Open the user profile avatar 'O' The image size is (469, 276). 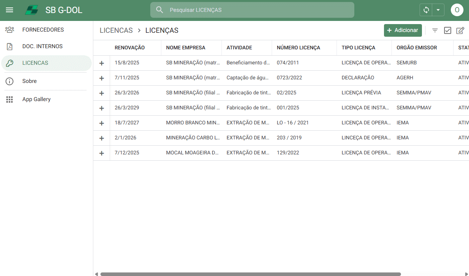[x=457, y=10]
